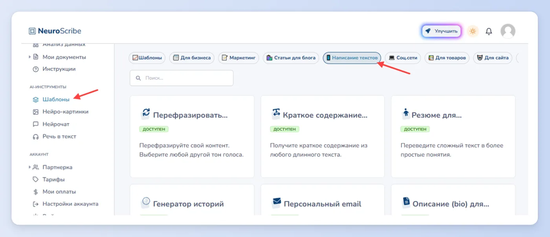Open the Нейрочат sidebar link
The height and width of the screenshot is (237, 550).
[56, 124]
